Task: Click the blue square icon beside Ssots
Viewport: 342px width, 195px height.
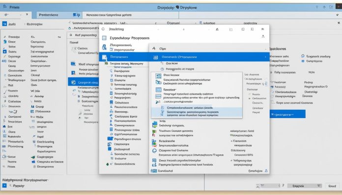Action: click(x=4, y=51)
